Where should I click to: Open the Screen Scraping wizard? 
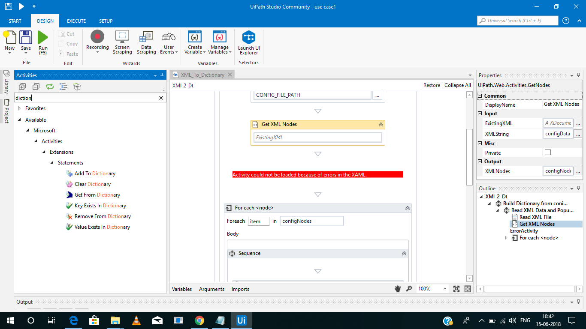[122, 41]
